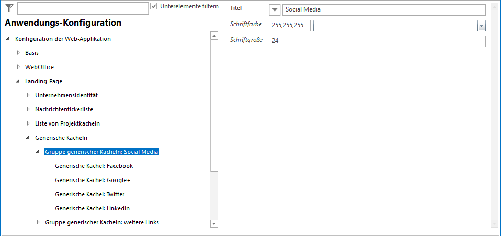Screen dimensions: 501x236
Task: Select Generische Kachel: Twitter
Action: [89, 194]
